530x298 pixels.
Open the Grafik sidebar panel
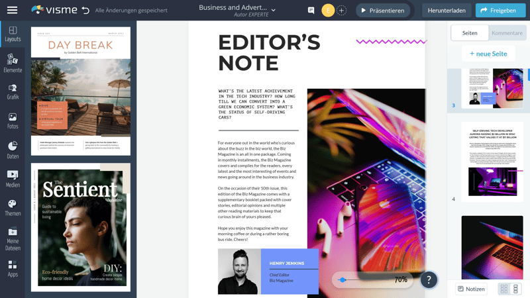[13, 91]
